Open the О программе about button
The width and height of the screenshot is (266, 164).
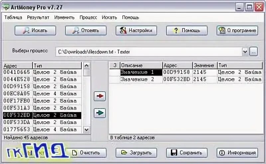[237, 30]
